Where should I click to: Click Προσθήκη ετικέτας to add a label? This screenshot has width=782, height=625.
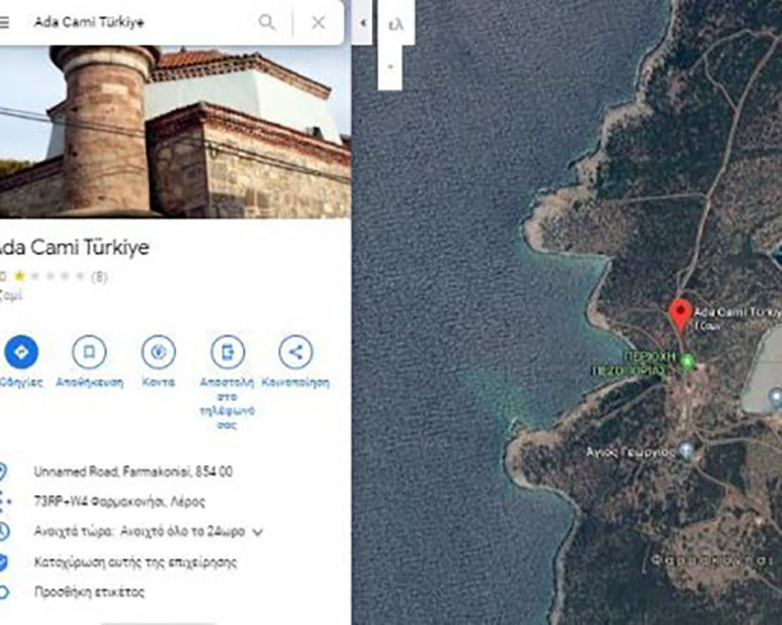(x=89, y=592)
